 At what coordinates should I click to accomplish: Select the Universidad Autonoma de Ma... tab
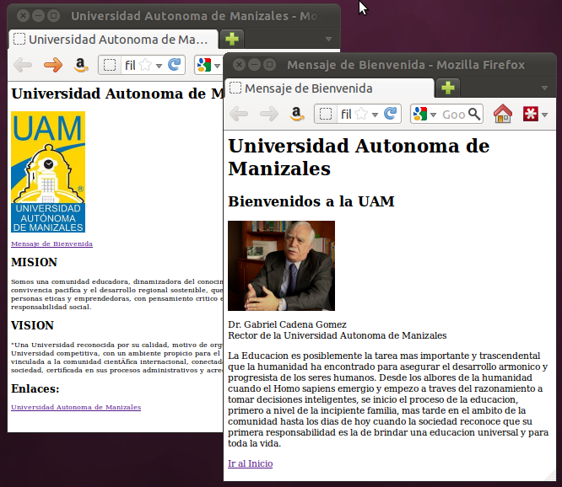113,40
